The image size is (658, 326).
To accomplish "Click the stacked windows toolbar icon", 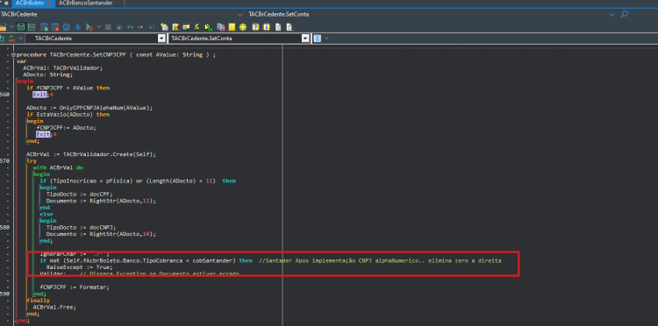I will point(186,27).
